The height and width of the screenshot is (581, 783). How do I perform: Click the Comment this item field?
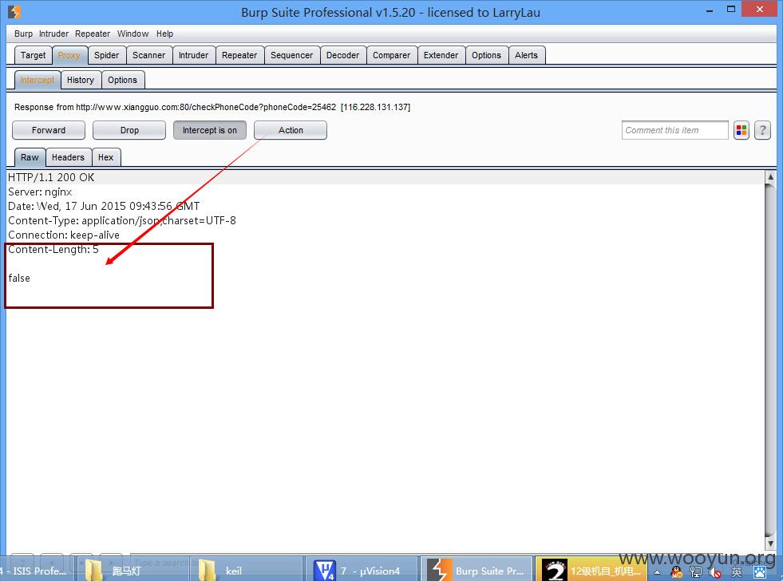click(x=674, y=130)
